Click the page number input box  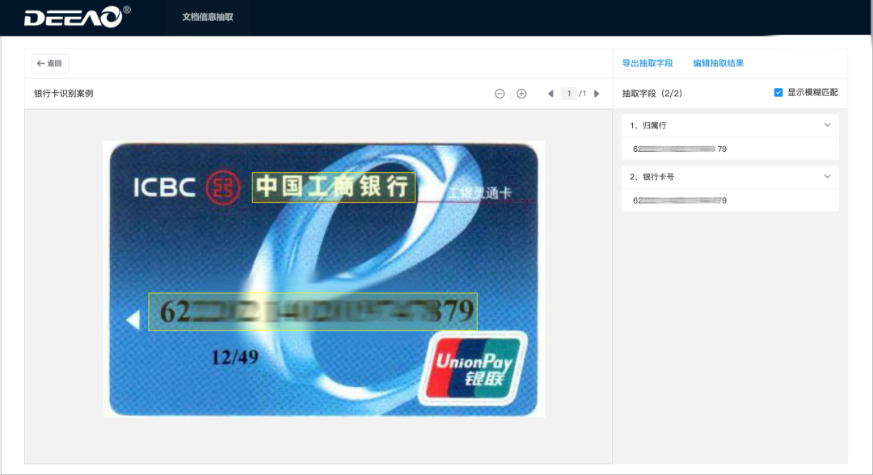pos(568,94)
